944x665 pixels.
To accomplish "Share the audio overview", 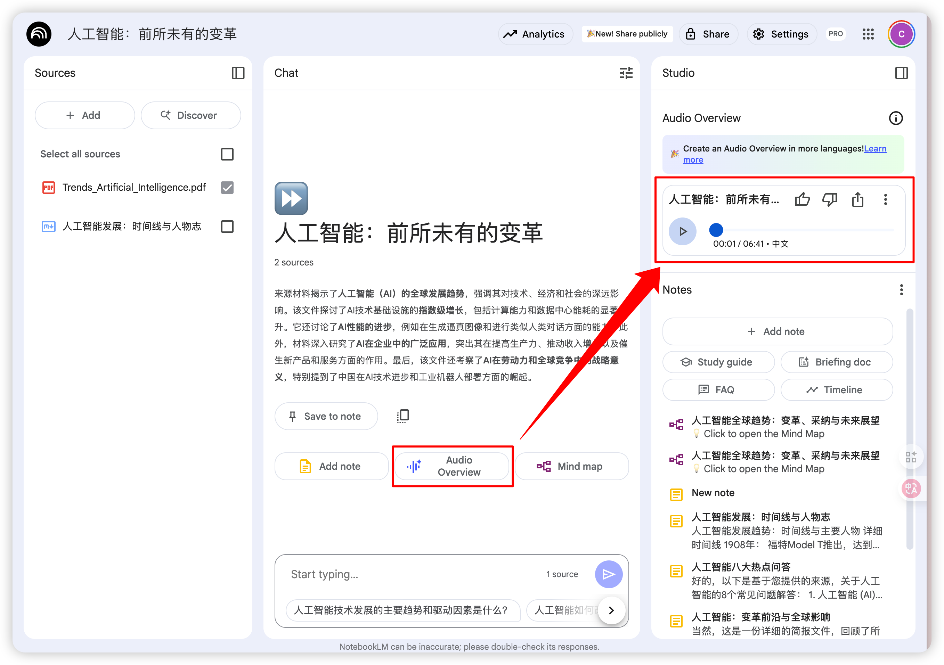I will [x=858, y=200].
